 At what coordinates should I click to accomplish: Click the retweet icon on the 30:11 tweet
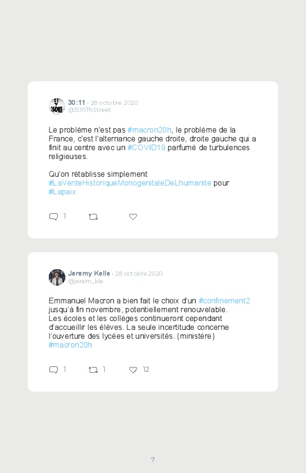pos(93,217)
